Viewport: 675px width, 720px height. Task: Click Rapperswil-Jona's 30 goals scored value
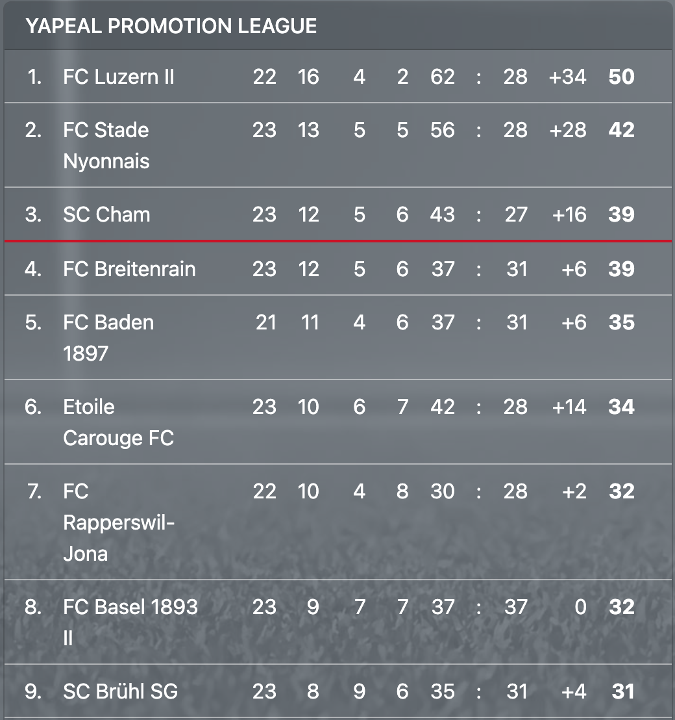442,491
